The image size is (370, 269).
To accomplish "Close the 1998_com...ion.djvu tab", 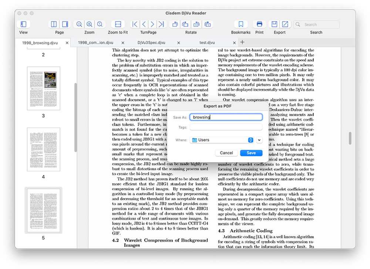I will pos(123,43).
